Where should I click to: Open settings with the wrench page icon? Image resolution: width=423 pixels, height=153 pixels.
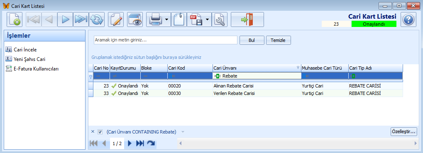tap(220, 19)
